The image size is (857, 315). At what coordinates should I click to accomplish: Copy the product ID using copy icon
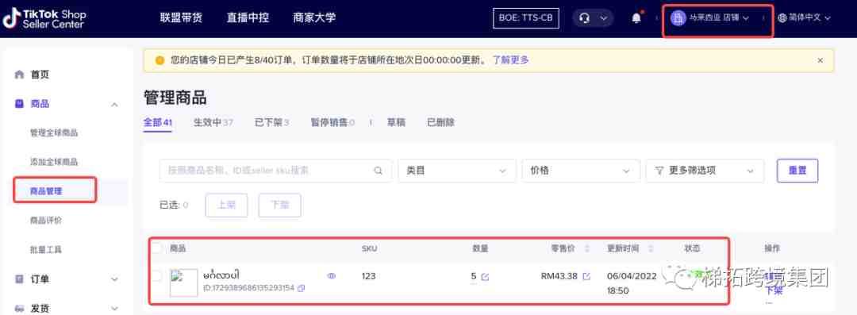[302, 288]
